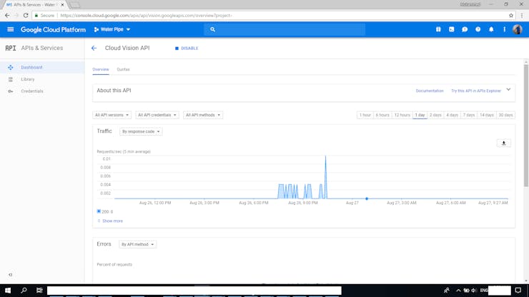Image resolution: width=529 pixels, height=297 pixels.
Task: Open the gift free trial icon
Action: pos(438,29)
